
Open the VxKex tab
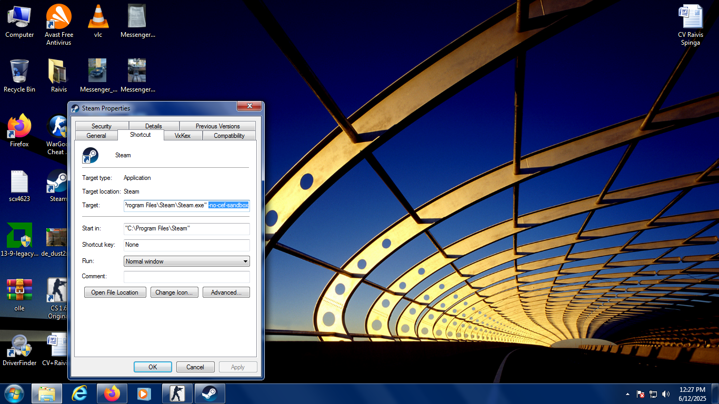[183, 136]
